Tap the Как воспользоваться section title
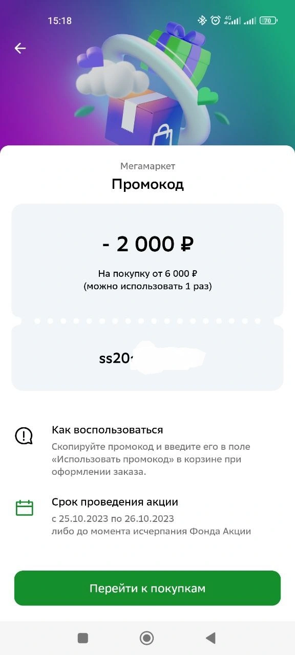 (x=108, y=430)
